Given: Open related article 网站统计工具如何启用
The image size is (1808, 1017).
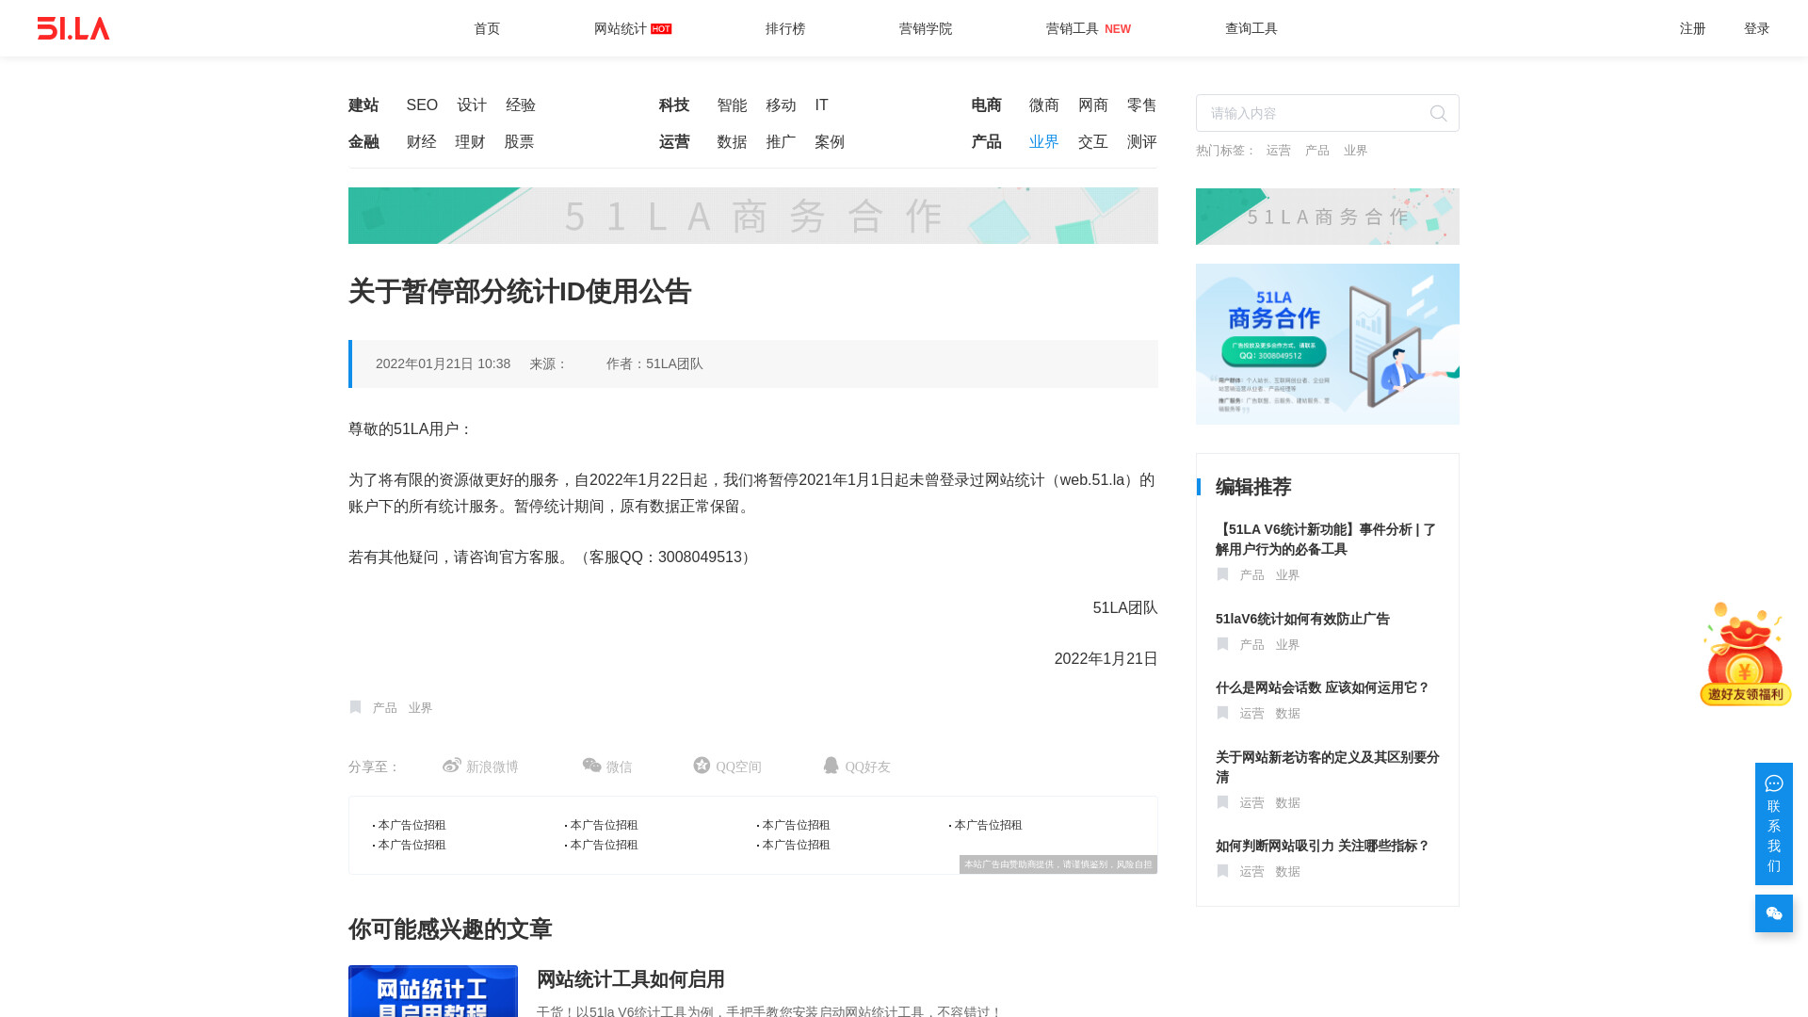Looking at the screenshot, I should [x=630, y=979].
